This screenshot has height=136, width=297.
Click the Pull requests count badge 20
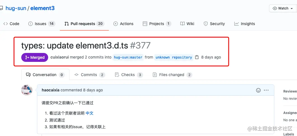(100, 24)
